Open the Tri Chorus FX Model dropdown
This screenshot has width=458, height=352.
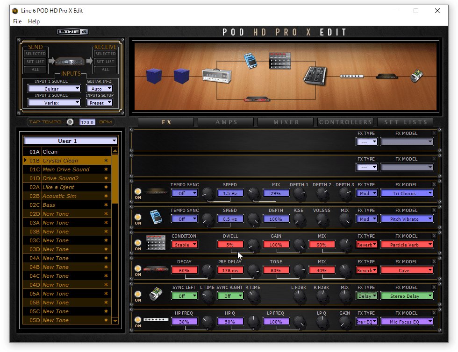pos(407,193)
